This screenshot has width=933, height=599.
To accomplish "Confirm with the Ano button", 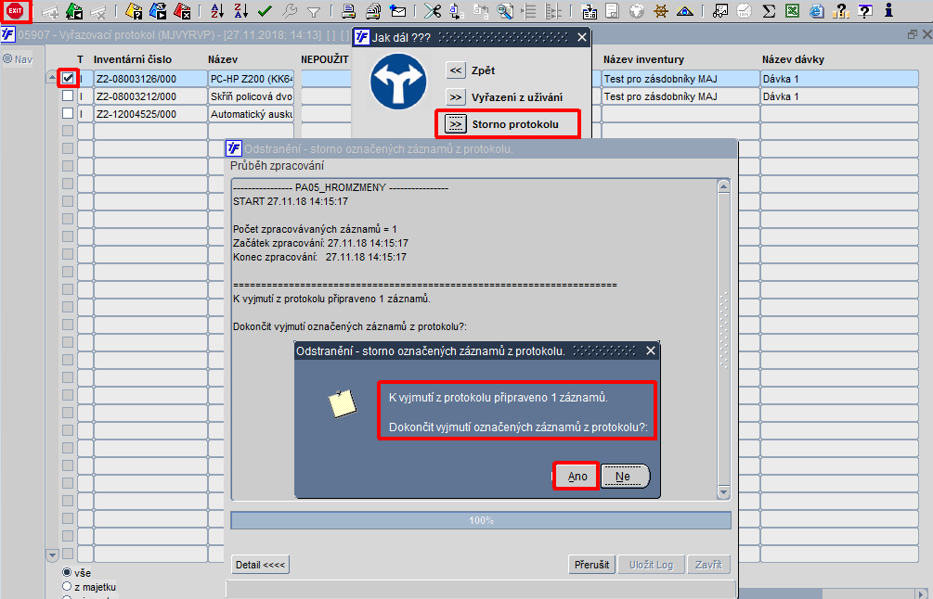I will 577,476.
